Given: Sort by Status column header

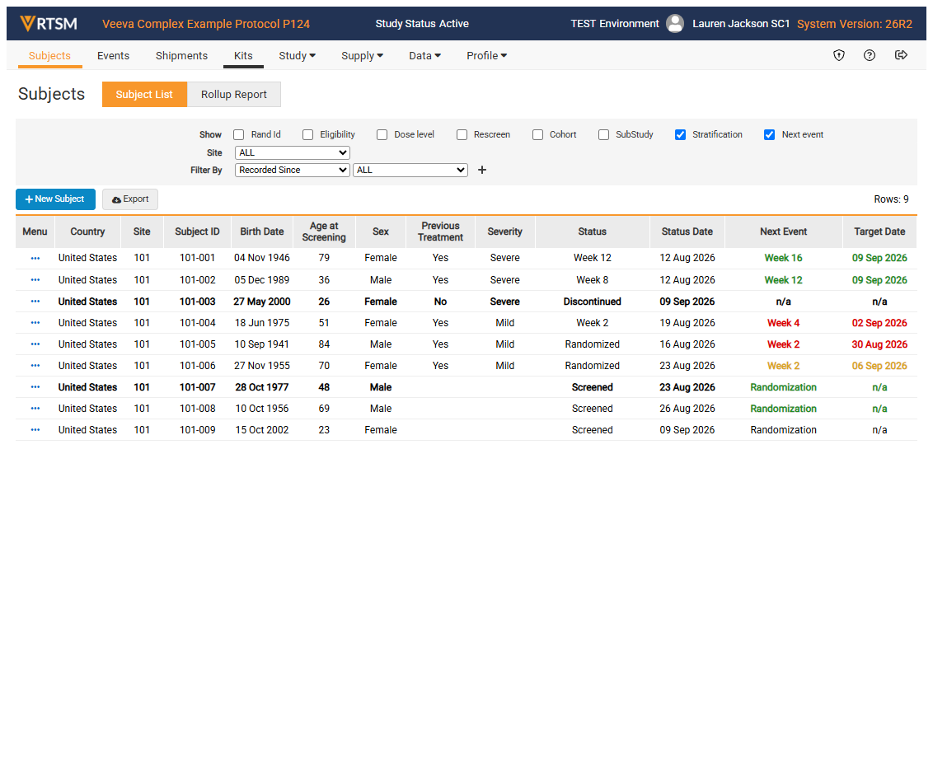Looking at the screenshot, I should [x=592, y=232].
